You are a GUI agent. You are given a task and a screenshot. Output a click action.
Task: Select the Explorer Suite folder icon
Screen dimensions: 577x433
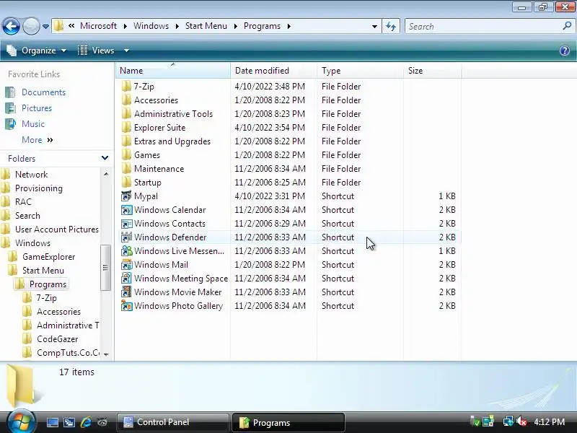pos(126,128)
